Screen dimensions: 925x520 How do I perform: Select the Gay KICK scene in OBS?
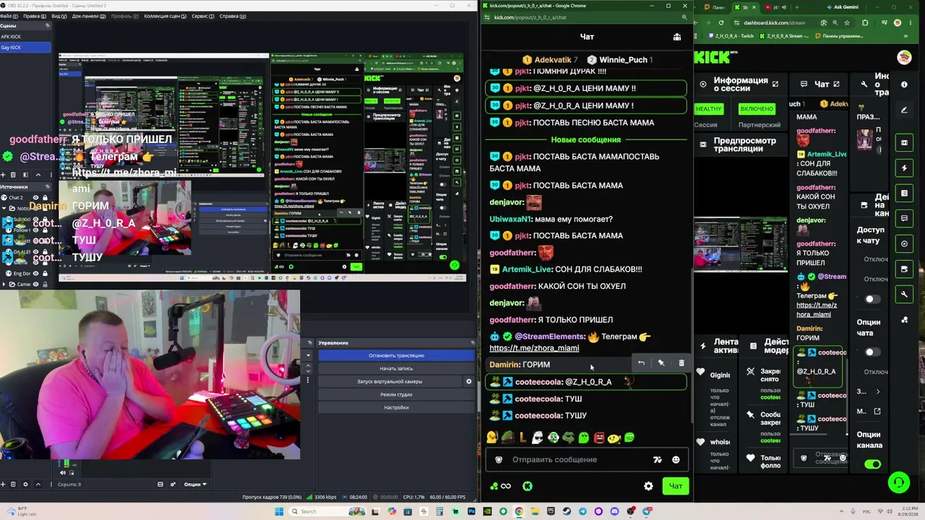pyautogui.click(x=25, y=48)
